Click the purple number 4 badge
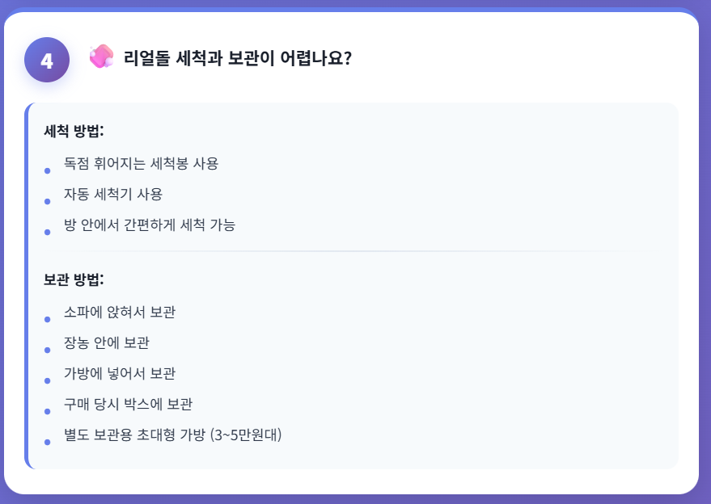 47,60
